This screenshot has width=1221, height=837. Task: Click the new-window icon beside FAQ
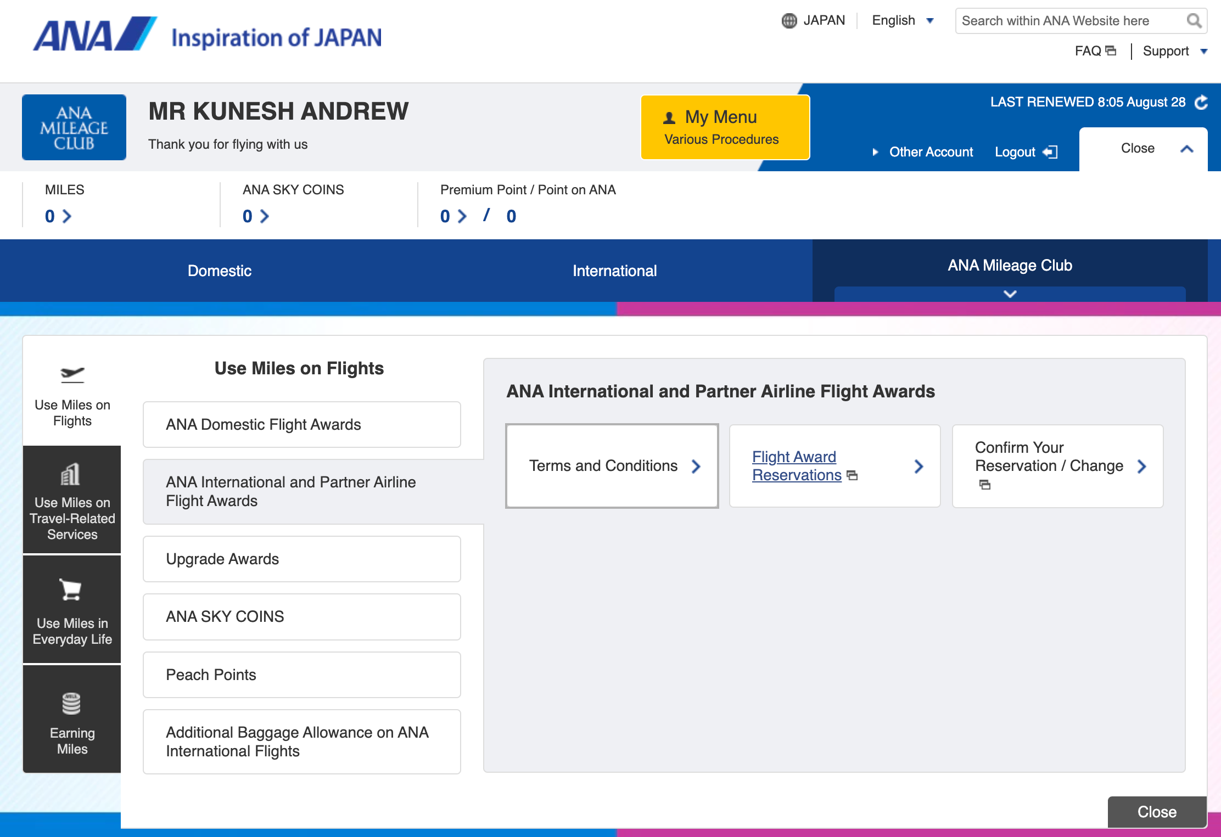pyautogui.click(x=1111, y=50)
